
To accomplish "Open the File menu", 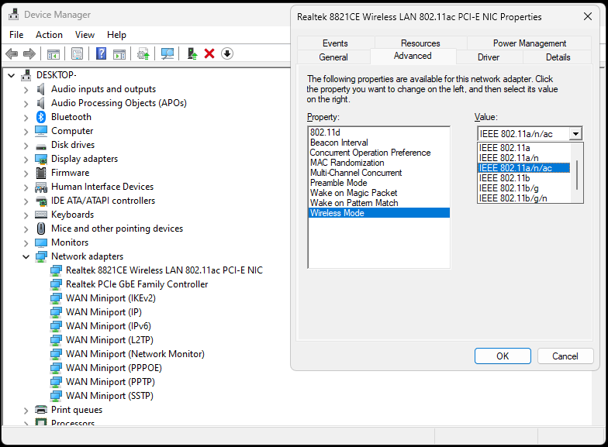I will [x=16, y=34].
